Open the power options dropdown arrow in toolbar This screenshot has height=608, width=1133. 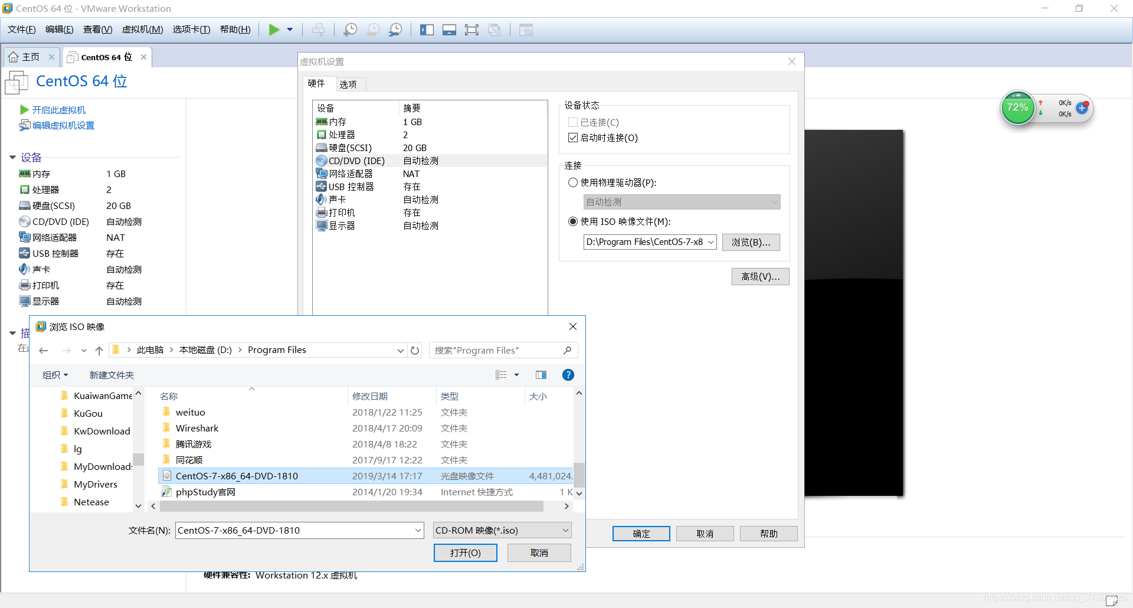[x=290, y=30]
